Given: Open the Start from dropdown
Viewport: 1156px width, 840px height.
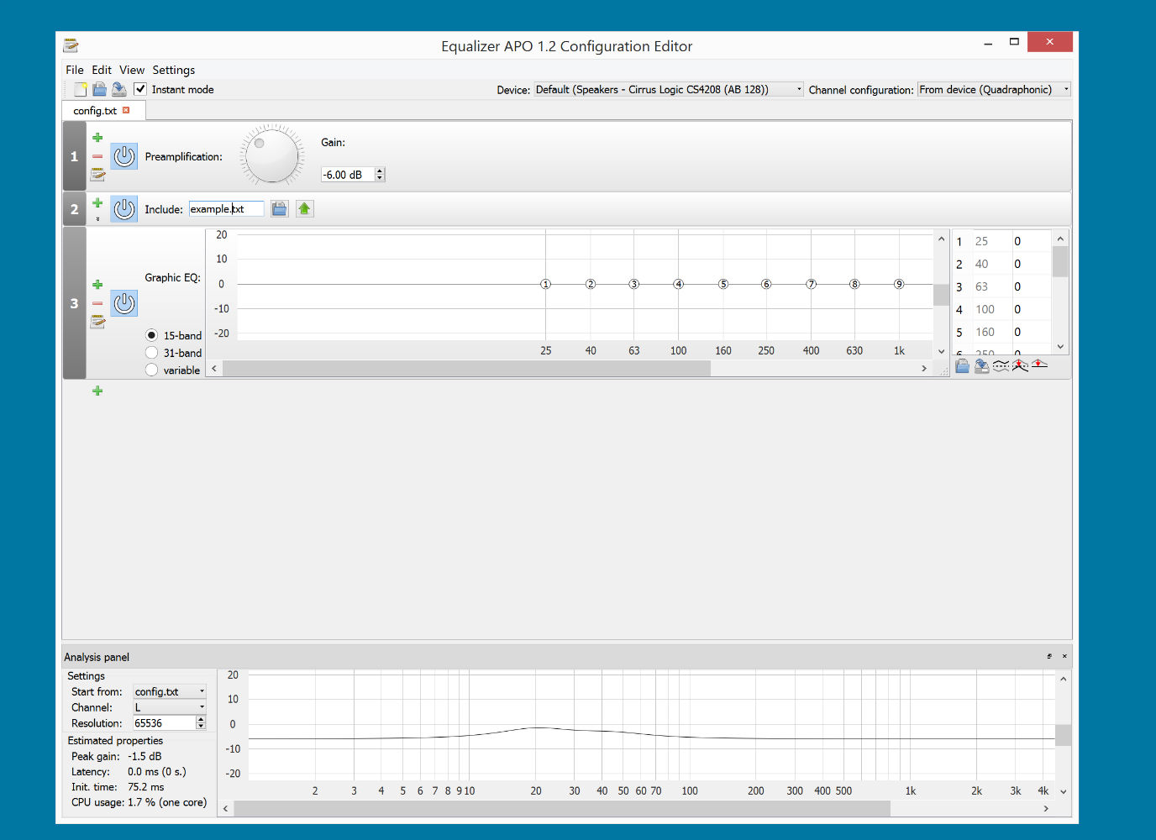Looking at the screenshot, I should pyautogui.click(x=170, y=691).
